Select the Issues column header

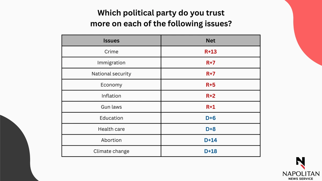(111, 40)
